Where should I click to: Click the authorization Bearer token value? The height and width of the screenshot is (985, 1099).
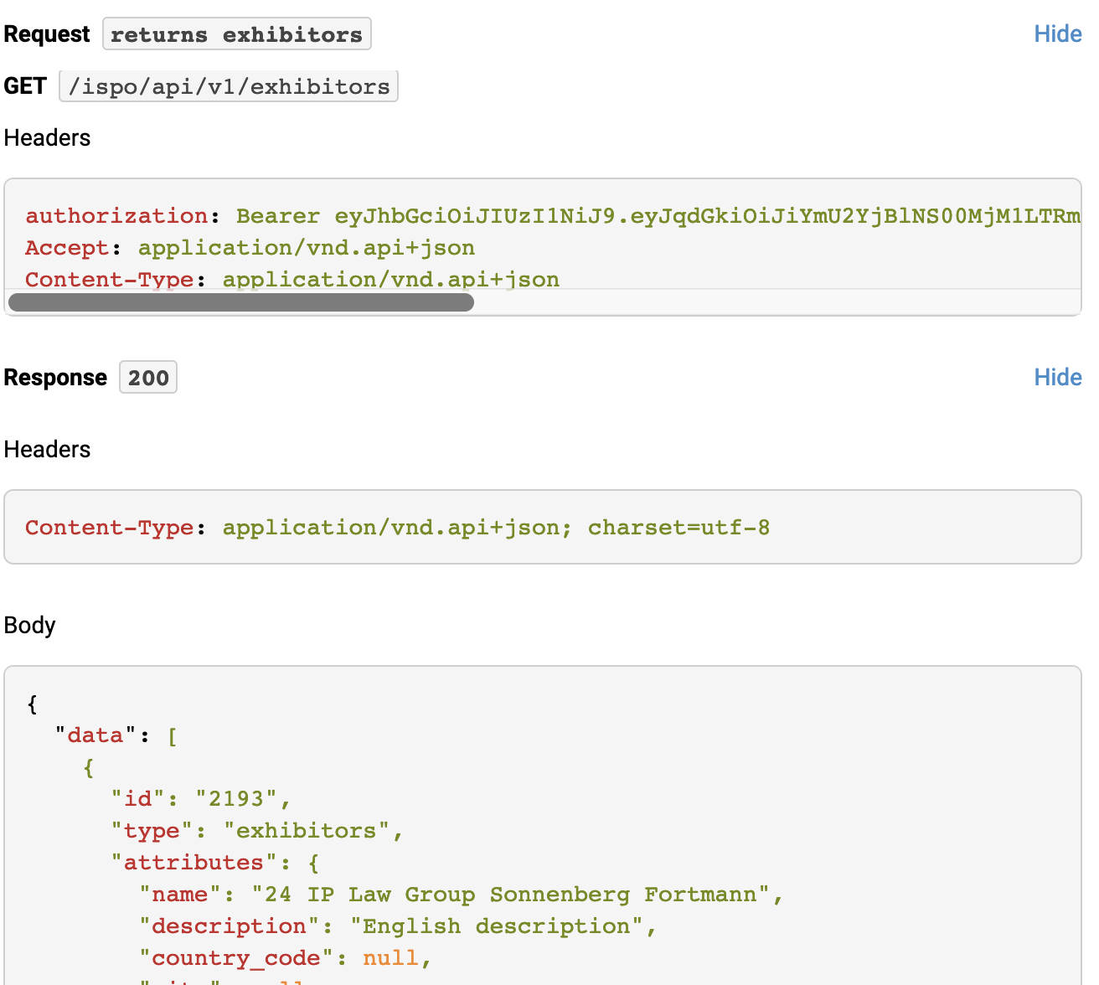pos(586,215)
